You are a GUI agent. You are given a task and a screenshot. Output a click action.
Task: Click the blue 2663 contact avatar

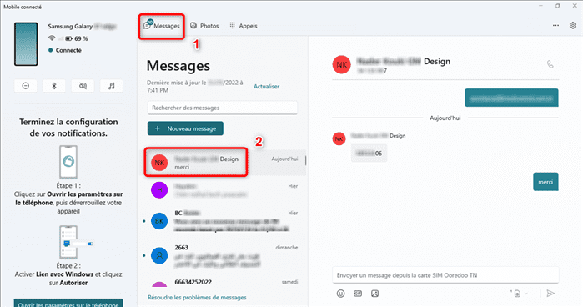(159, 255)
